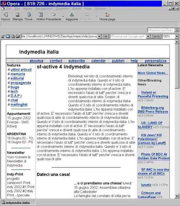Open the publish navigation link
The image size is (180, 206).
click(x=118, y=61)
